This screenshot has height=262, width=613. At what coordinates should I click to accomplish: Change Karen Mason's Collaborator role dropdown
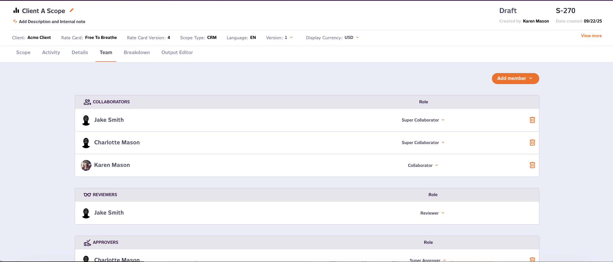pos(423,165)
